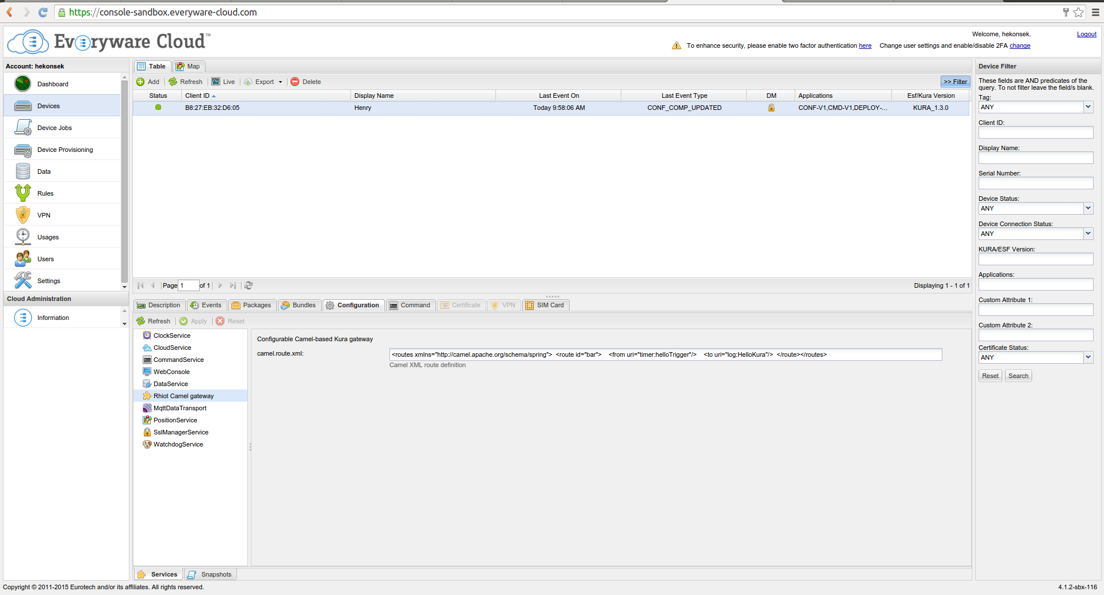Go to the previous page arrow
Screen dimensions: 1104x595
pos(152,285)
